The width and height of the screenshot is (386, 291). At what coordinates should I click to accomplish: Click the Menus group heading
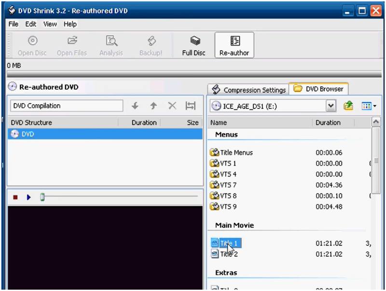(x=226, y=135)
